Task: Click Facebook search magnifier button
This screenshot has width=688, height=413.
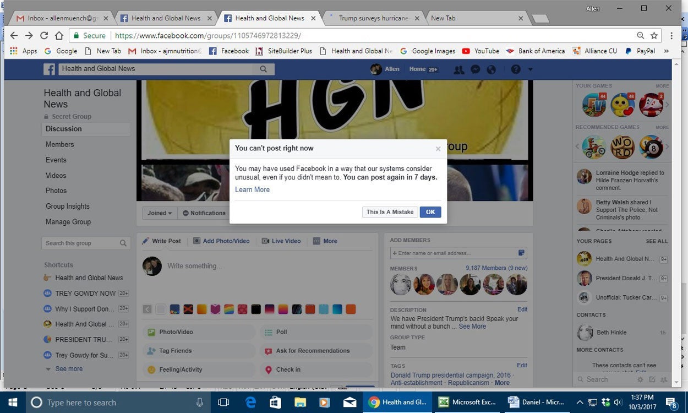Action: [x=263, y=69]
